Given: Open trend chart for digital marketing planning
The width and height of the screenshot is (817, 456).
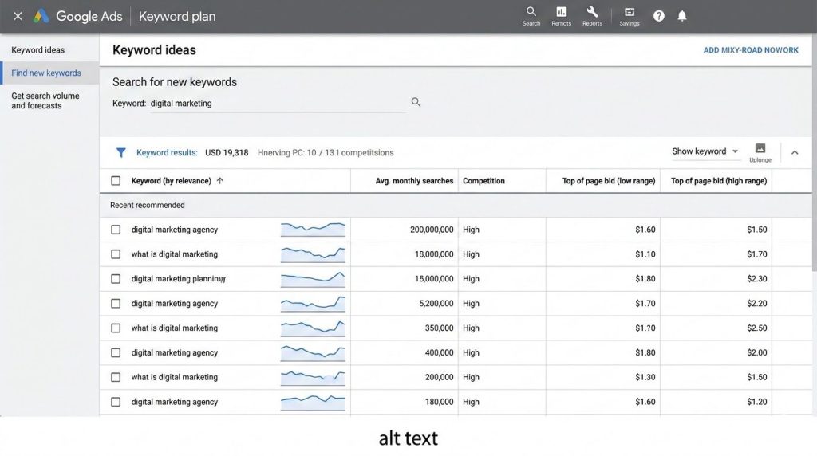Looking at the screenshot, I should 313,279.
